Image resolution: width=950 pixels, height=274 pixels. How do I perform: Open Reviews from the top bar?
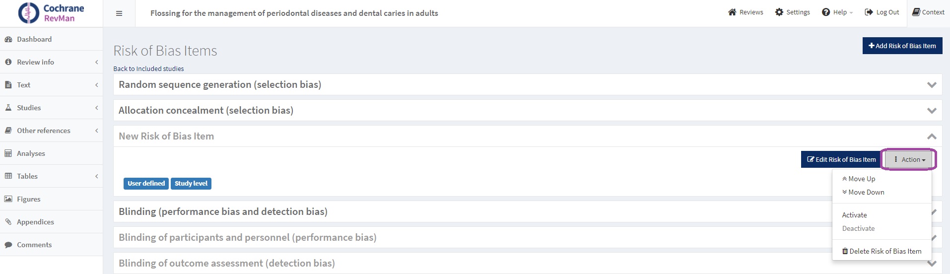[746, 12]
